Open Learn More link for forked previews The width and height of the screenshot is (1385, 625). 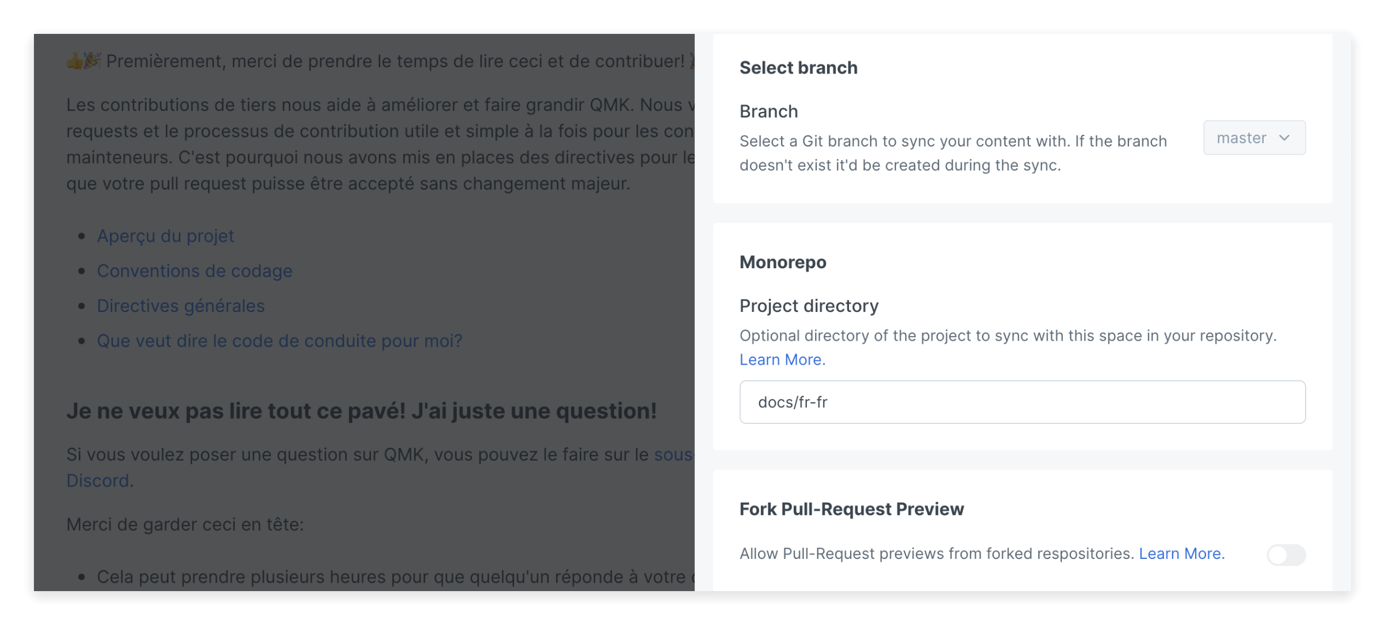click(x=1181, y=554)
